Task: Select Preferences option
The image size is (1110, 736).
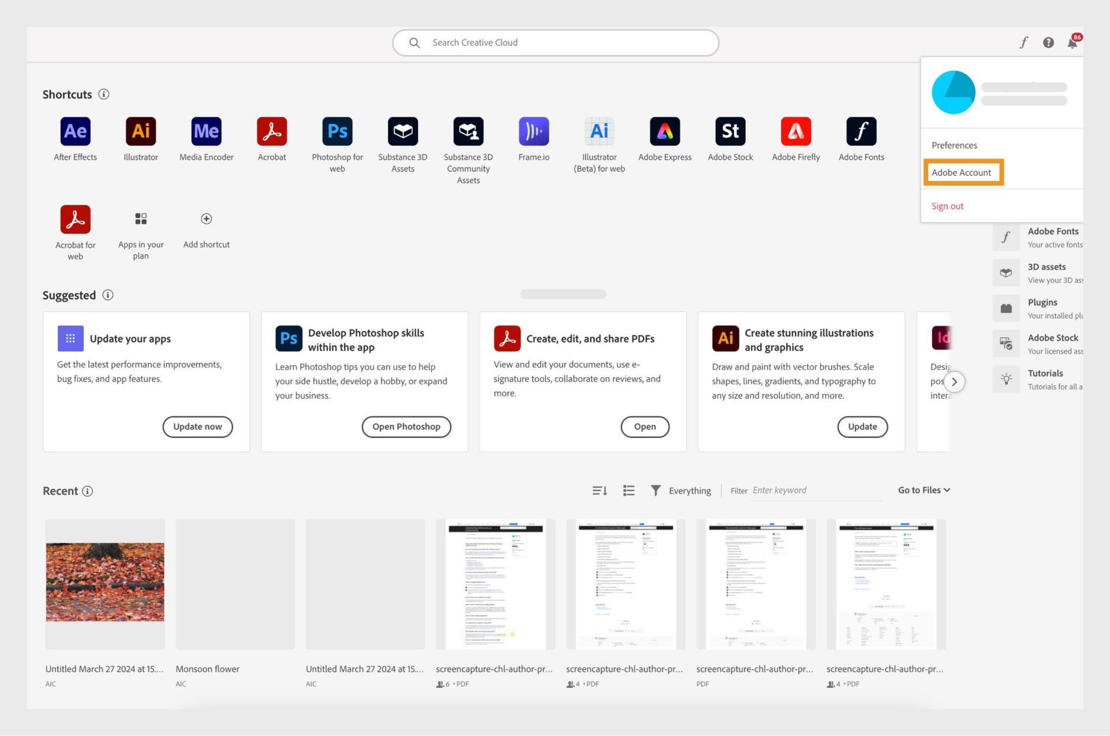Action: coord(954,145)
